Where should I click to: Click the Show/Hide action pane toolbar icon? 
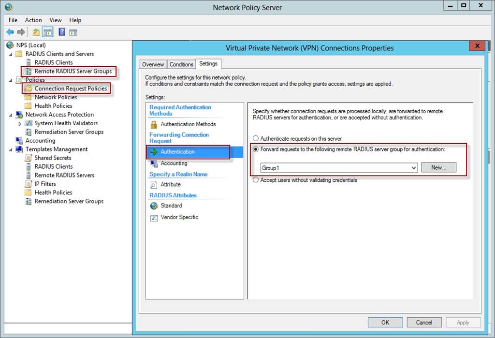73,32
